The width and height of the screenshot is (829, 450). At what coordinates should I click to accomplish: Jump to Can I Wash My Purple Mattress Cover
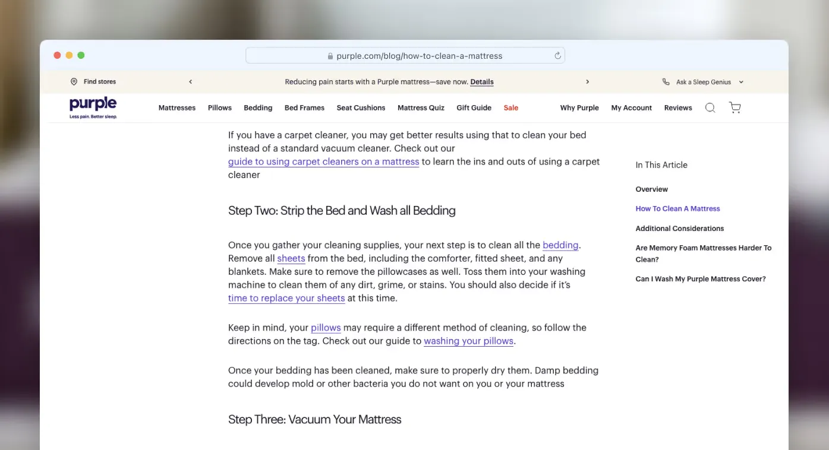[701, 279]
